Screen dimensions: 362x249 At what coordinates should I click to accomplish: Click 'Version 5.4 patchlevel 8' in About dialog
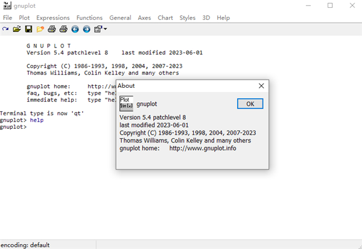153,117
